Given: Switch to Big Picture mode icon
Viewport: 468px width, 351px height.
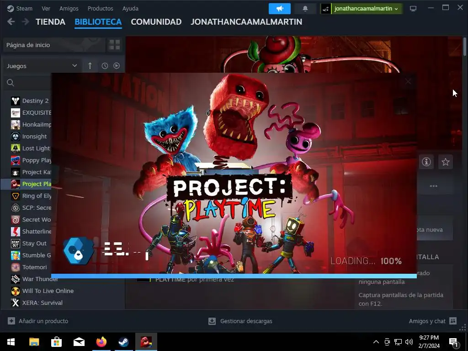Looking at the screenshot, I should [x=413, y=8].
